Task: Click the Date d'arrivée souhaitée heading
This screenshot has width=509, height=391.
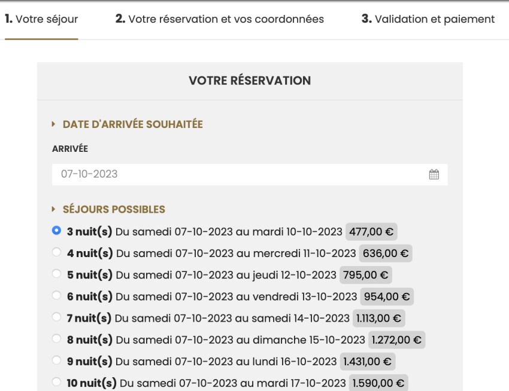Action: 132,124
